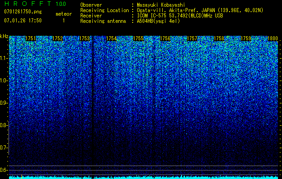The image size is (282, 179).
Task: Click the meteor count value 1
Action: click(x=64, y=21)
